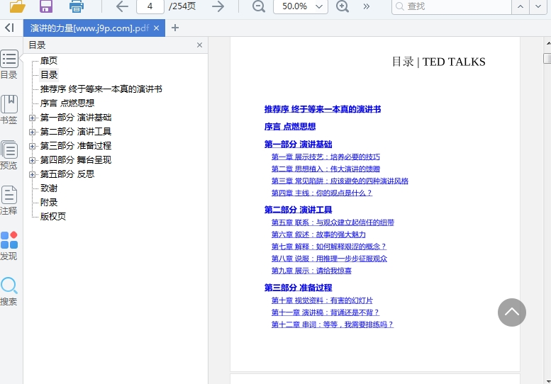Open link 第六章 叙述：故事的强大魅力

coord(318,234)
